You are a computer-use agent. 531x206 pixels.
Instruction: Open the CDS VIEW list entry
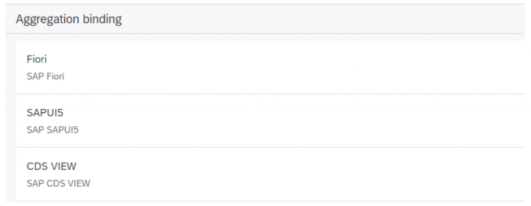270,174
